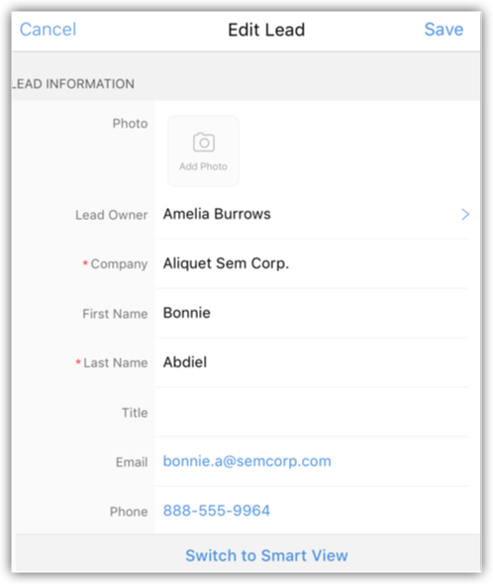Viewport: 493px width, 584px height.
Task: Edit First Name field containing Bonnie
Action: [312, 313]
